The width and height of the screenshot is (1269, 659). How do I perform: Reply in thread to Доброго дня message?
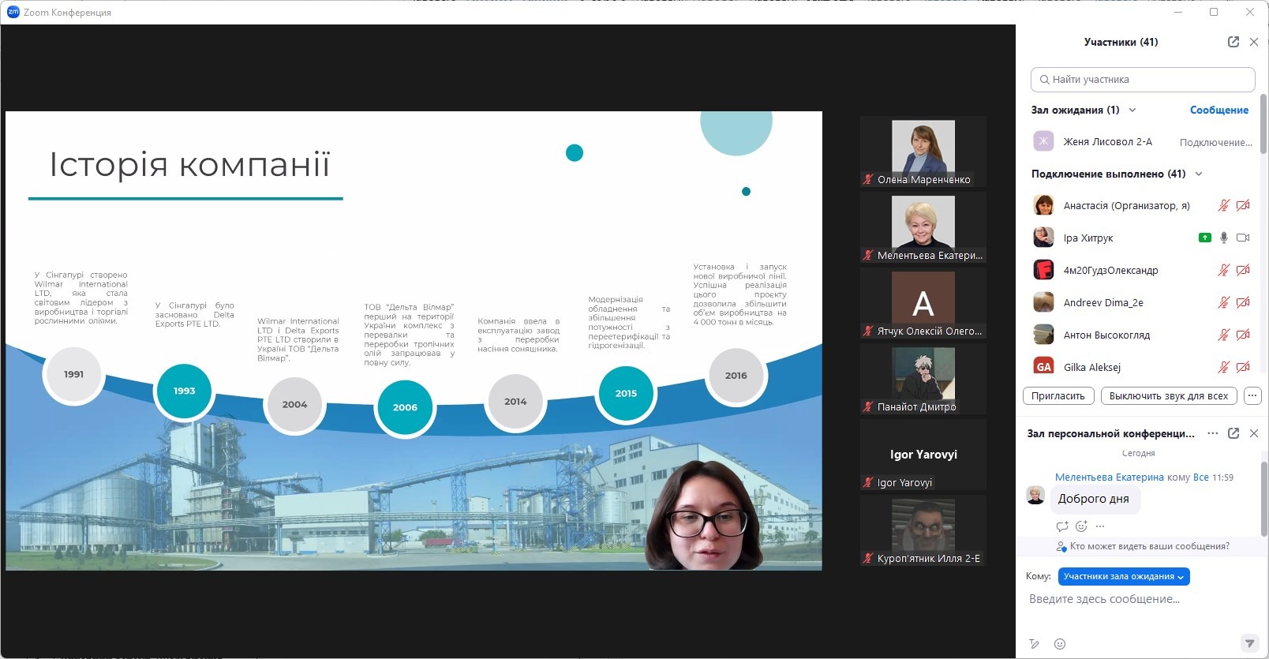pos(1062,526)
